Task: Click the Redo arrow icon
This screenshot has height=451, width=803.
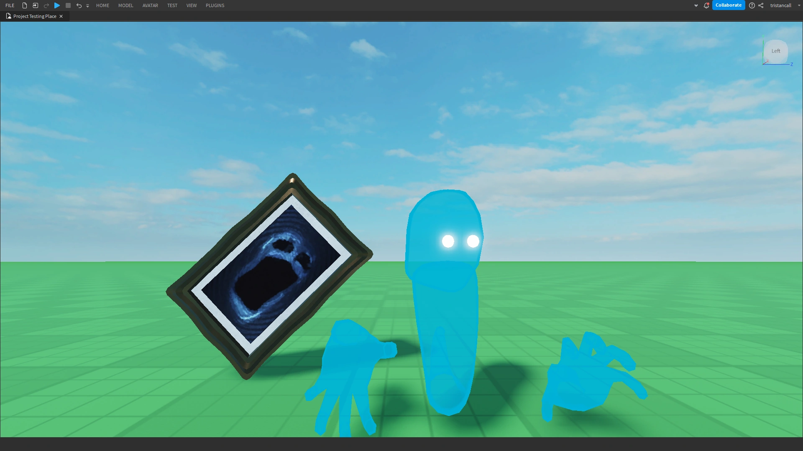Action: tap(46, 5)
